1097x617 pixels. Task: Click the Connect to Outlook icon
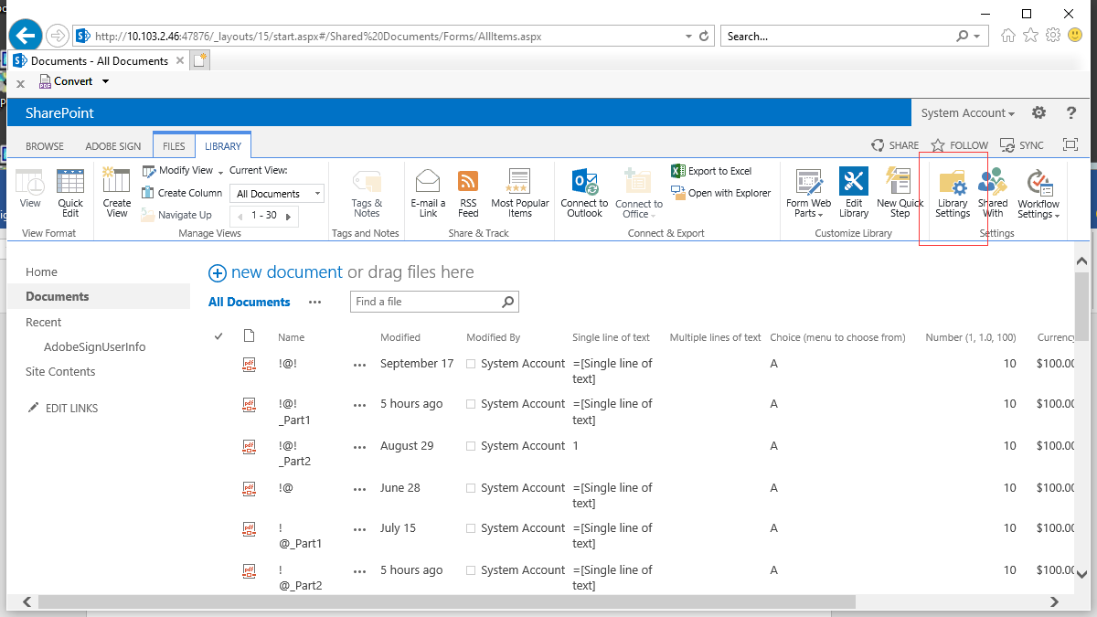[584, 193]
